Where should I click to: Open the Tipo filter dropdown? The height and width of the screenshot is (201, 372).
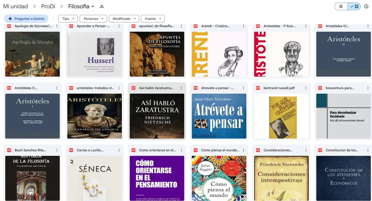(x=68, y=19)
